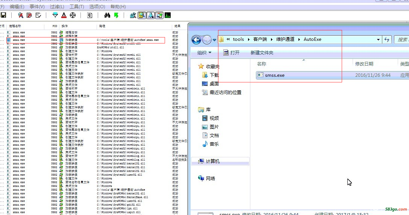Select the row with path System32\user32.dll

[x=94, y=175]
